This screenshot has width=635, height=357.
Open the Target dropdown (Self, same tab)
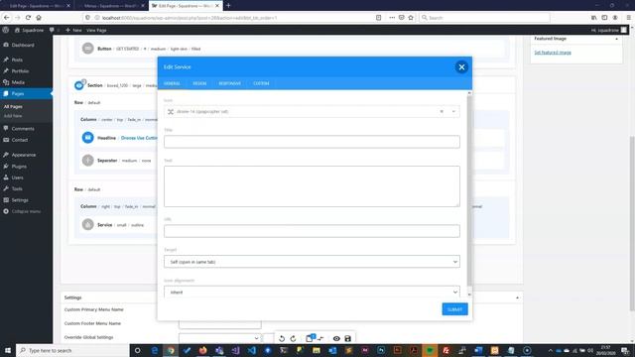click(312, 262)
